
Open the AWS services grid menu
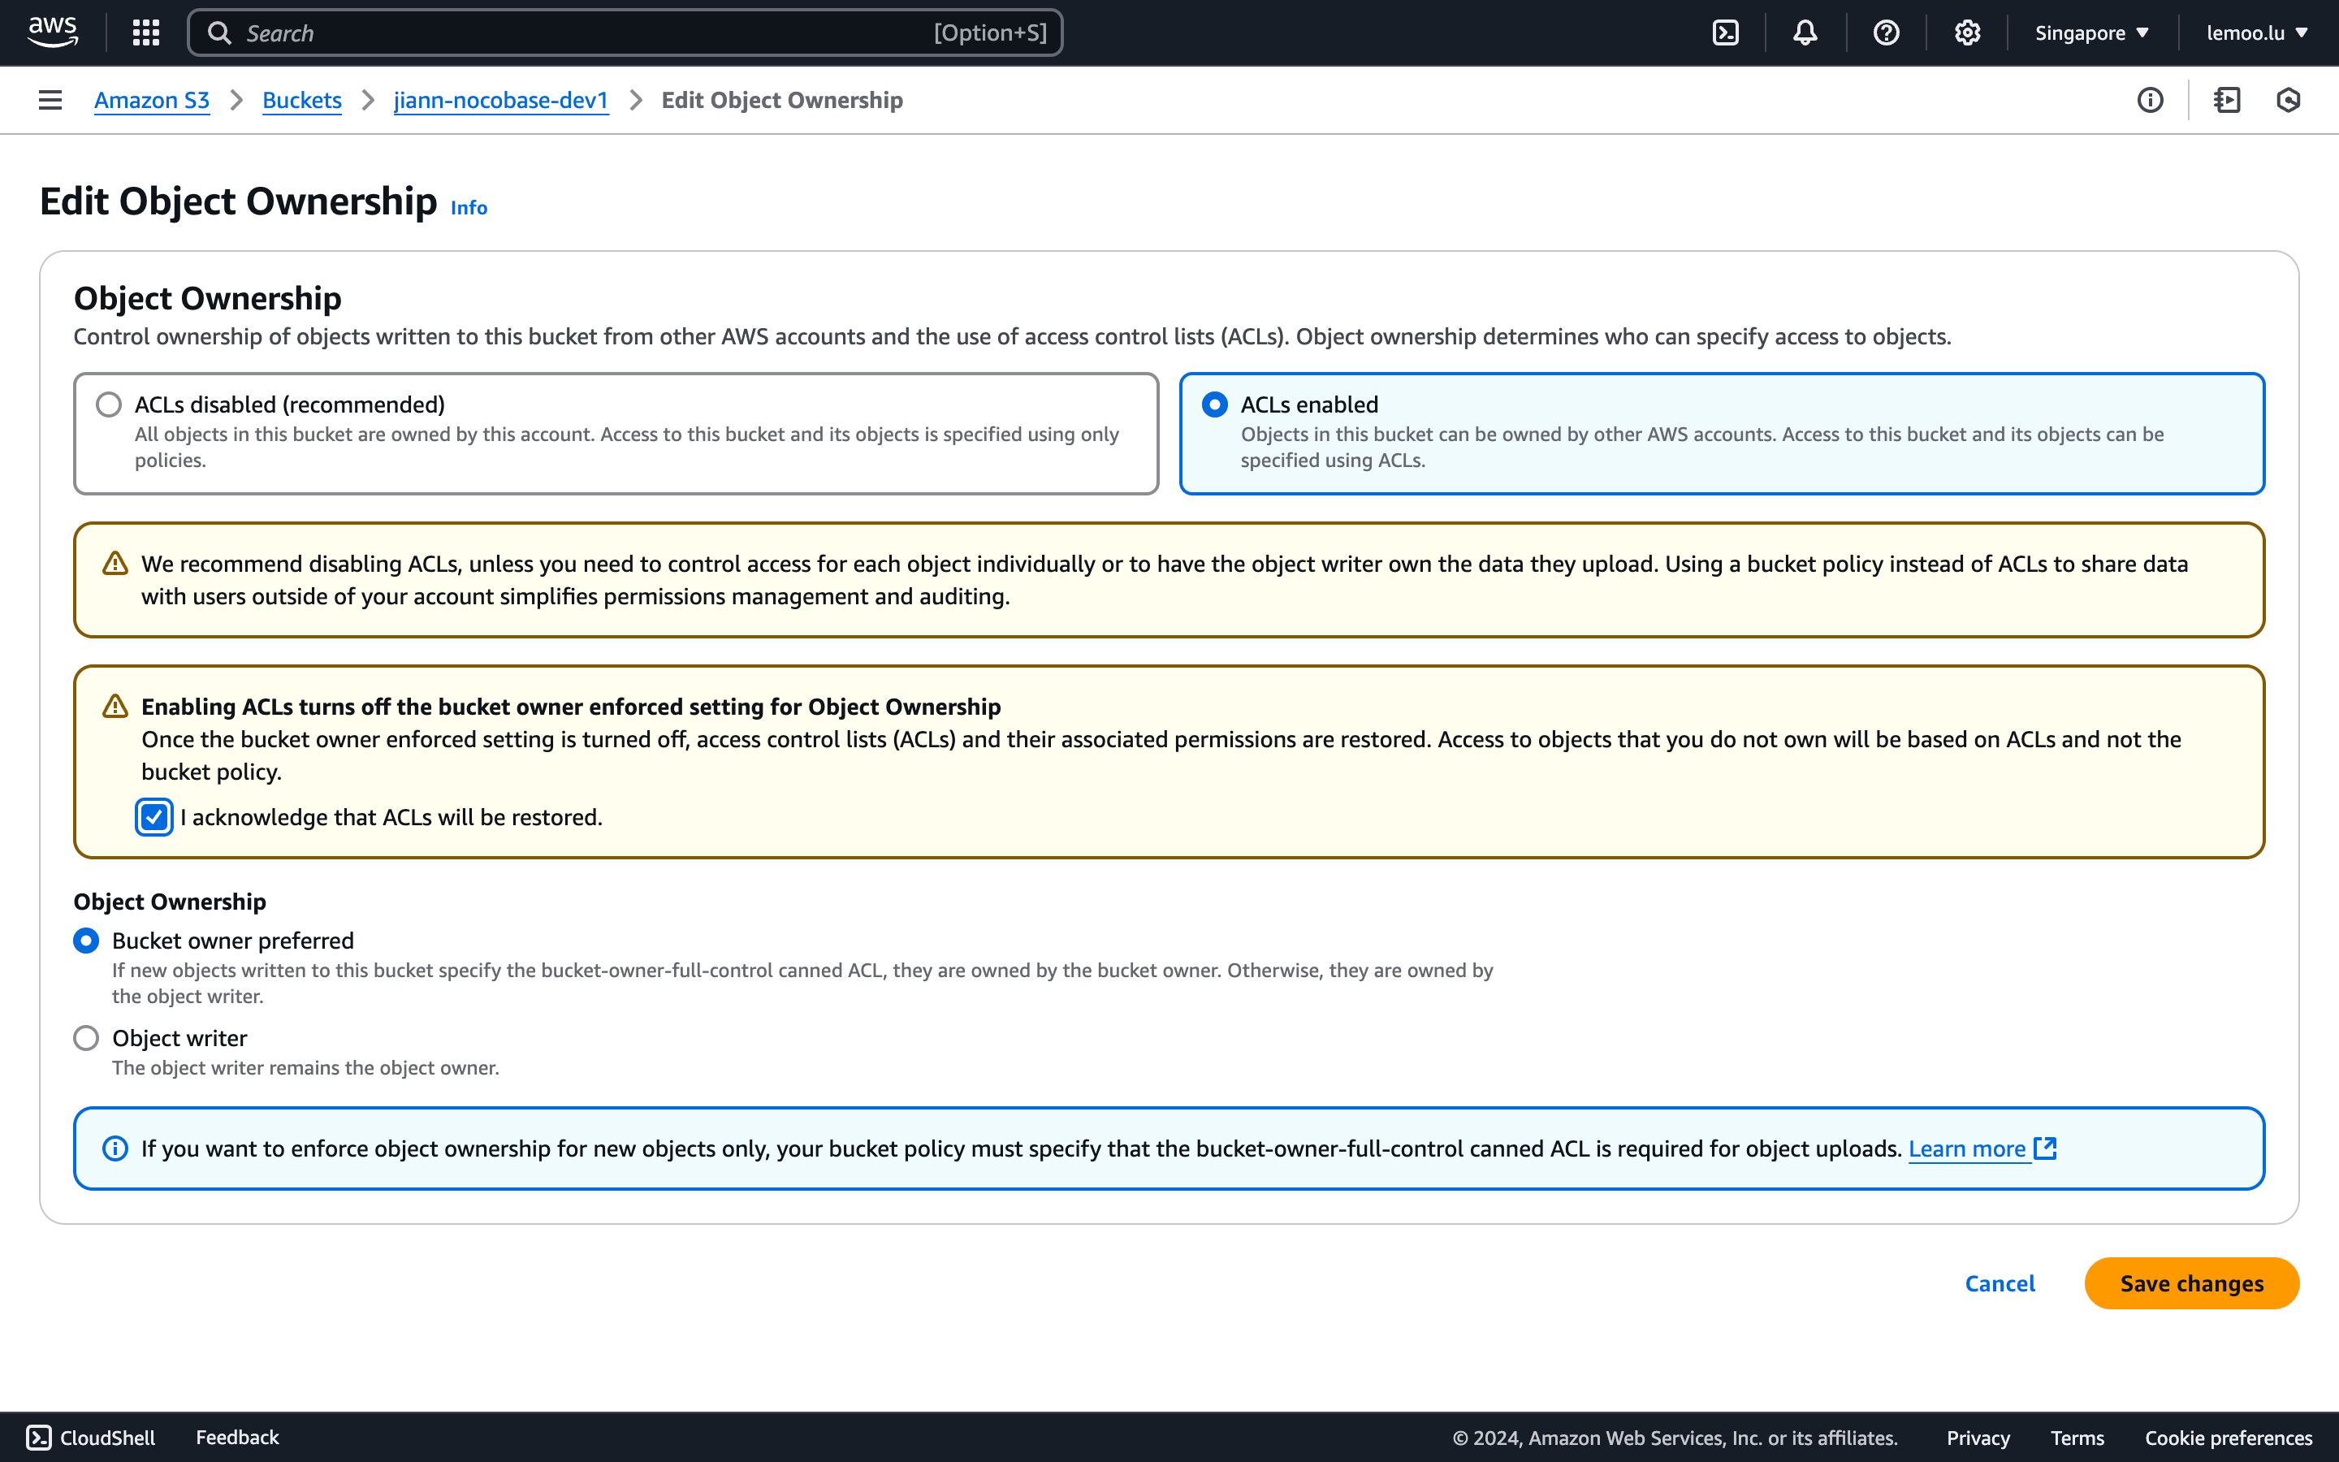click(146, 32)
